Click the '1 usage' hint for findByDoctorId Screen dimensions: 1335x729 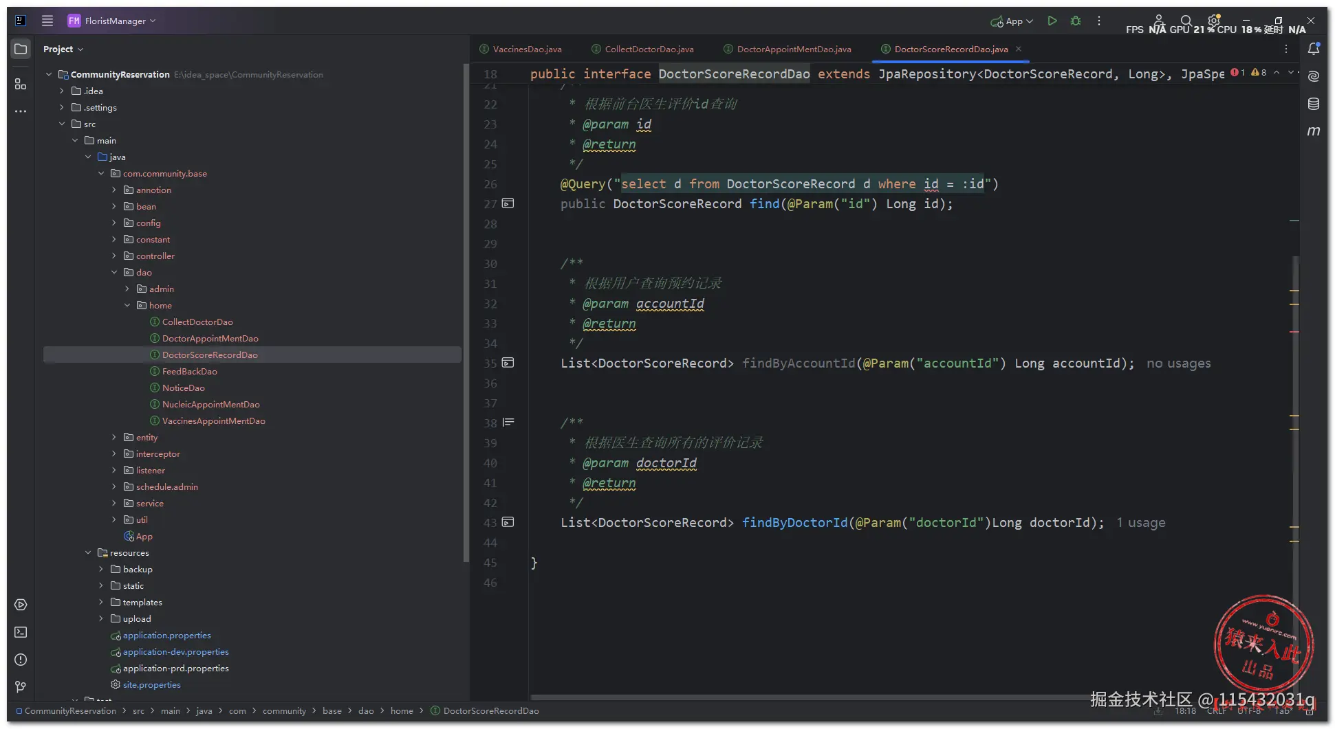click(x=1140, y=523)
